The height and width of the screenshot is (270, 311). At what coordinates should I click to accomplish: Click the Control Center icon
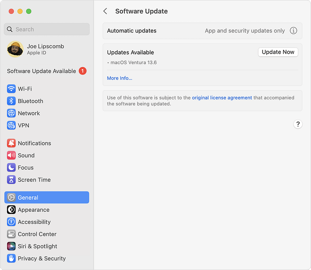click(x=11, y=234)
